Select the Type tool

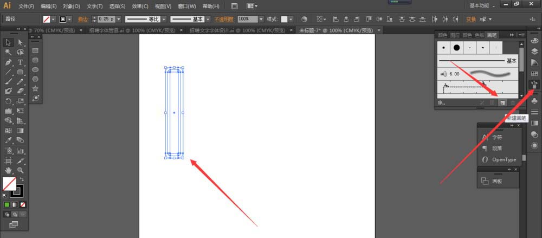(x=21, y=62)
